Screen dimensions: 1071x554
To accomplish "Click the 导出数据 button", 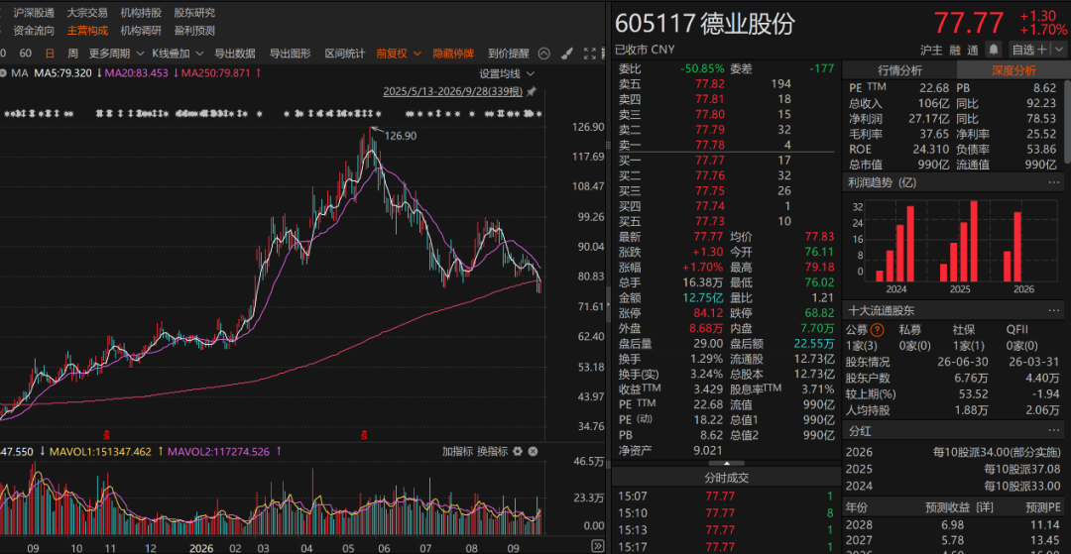I will click(235, 54).
